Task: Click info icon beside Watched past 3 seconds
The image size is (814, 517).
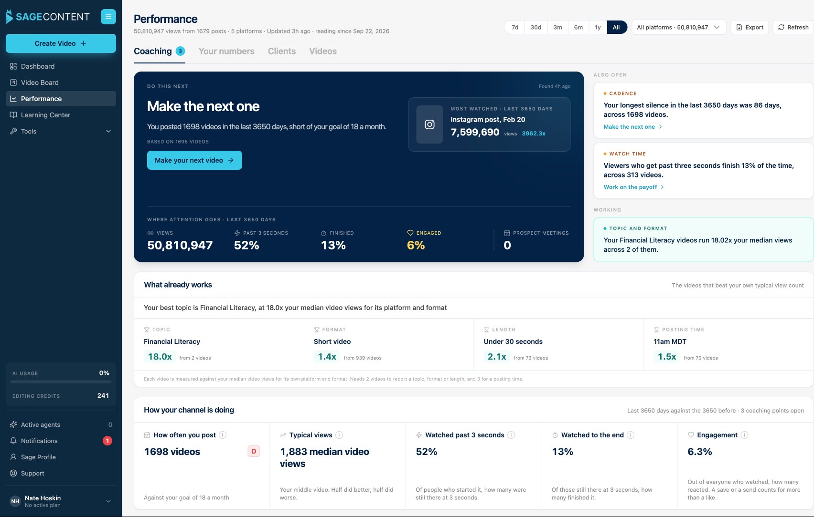Action: (511, 435)
